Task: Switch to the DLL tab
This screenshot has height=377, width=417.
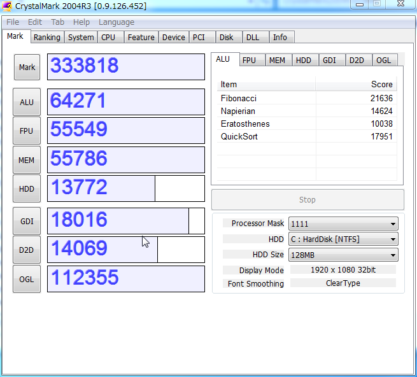Action: (x=255, y=37)
